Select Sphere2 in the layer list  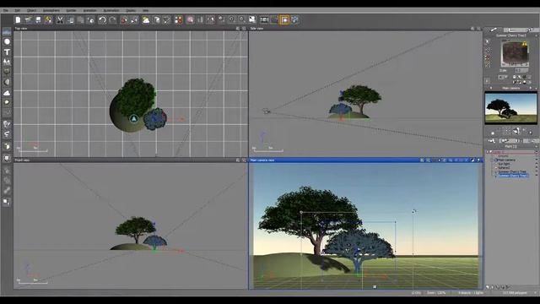pyautogui.click(x=504, y=168)
